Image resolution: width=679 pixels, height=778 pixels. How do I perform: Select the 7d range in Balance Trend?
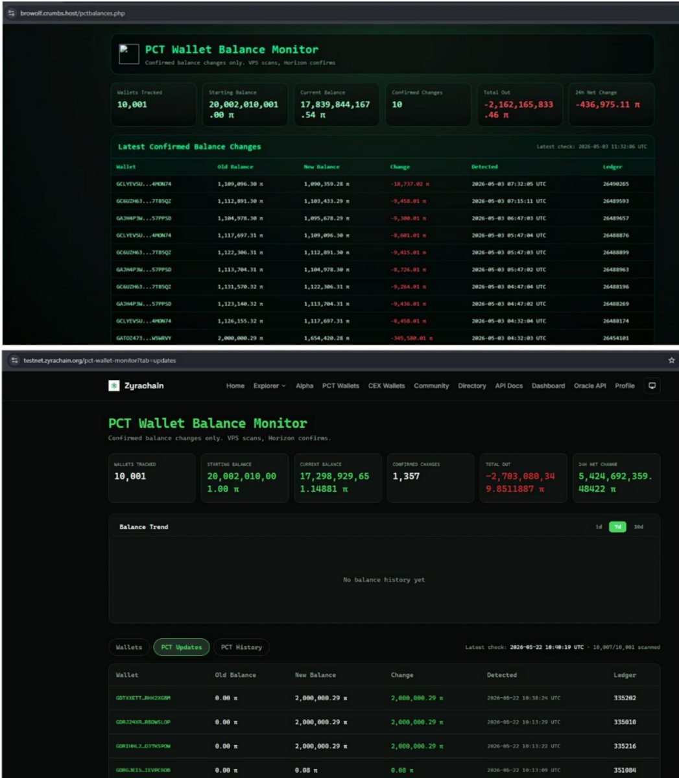617,527
